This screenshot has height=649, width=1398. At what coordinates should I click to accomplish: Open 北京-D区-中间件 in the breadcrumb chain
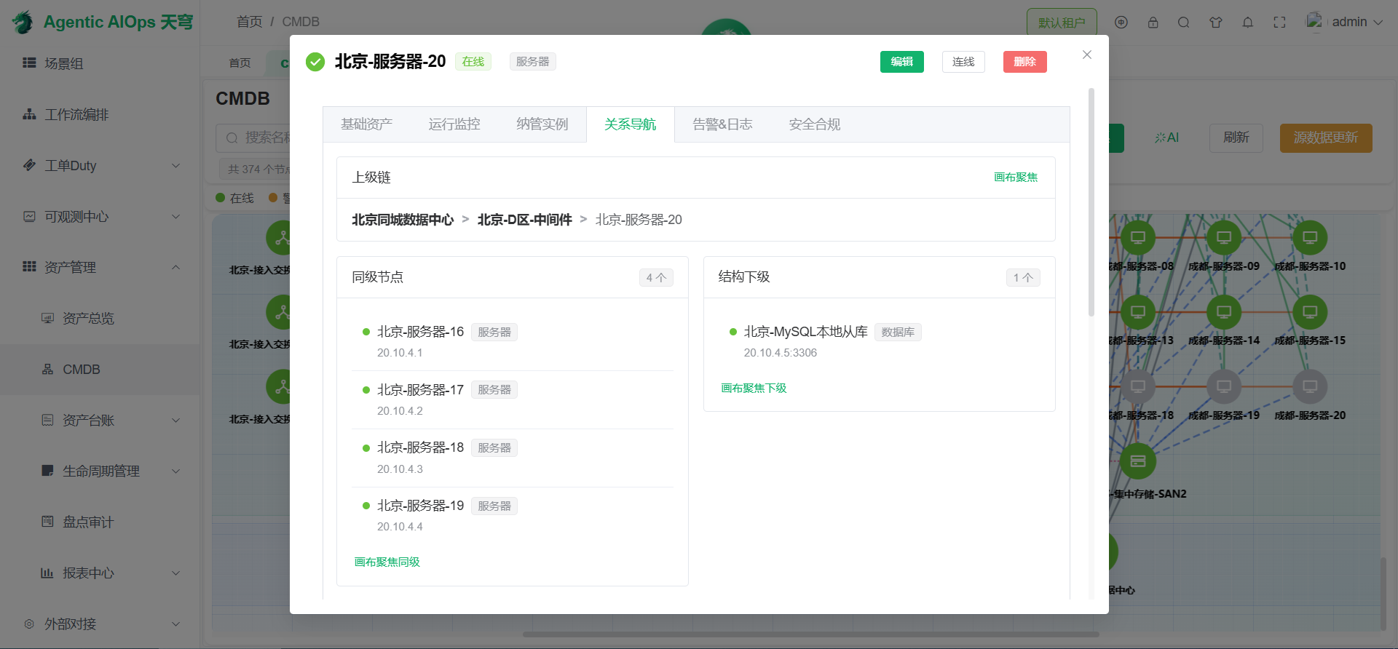click(525, 220)
